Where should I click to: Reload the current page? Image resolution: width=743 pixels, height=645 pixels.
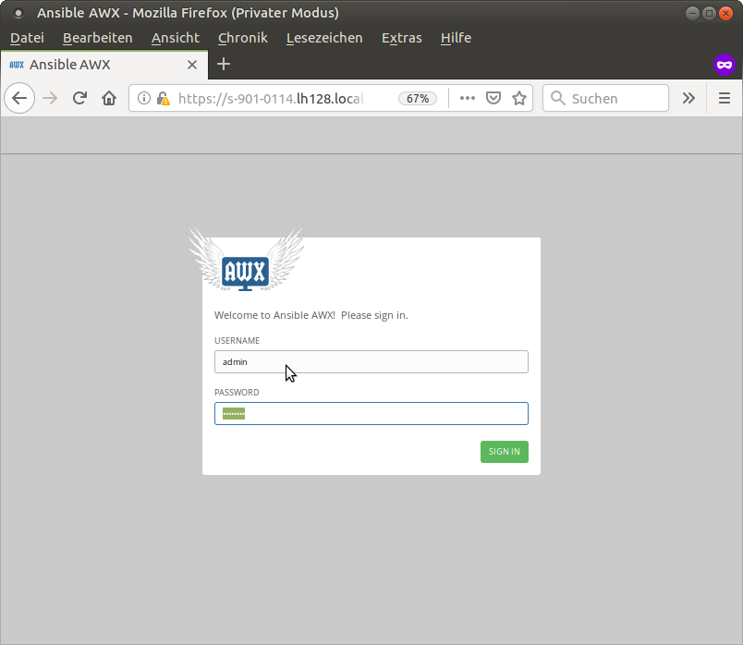click(x=79, y=98)
